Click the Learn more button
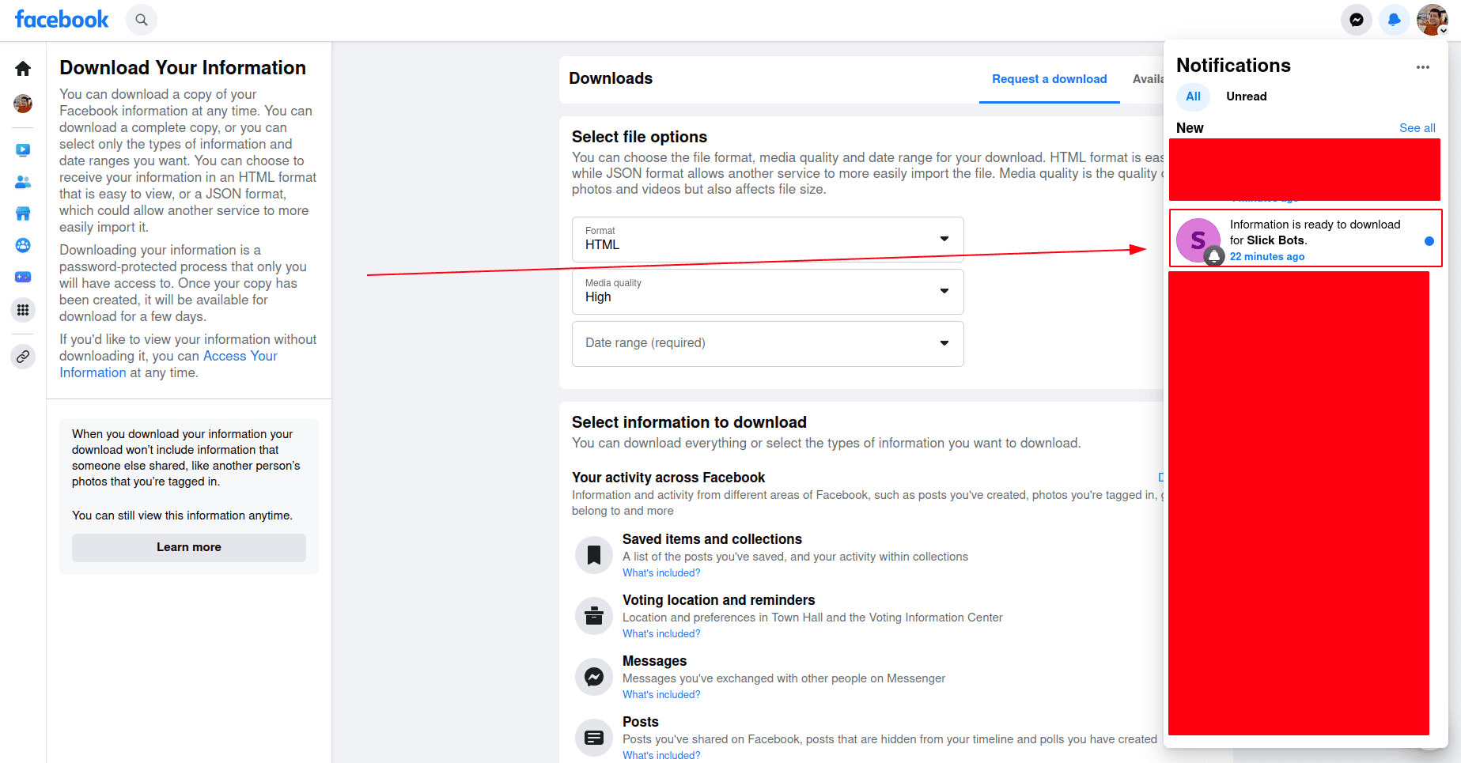This screenshot has width=1461, height=763. [x=188, y=547]
